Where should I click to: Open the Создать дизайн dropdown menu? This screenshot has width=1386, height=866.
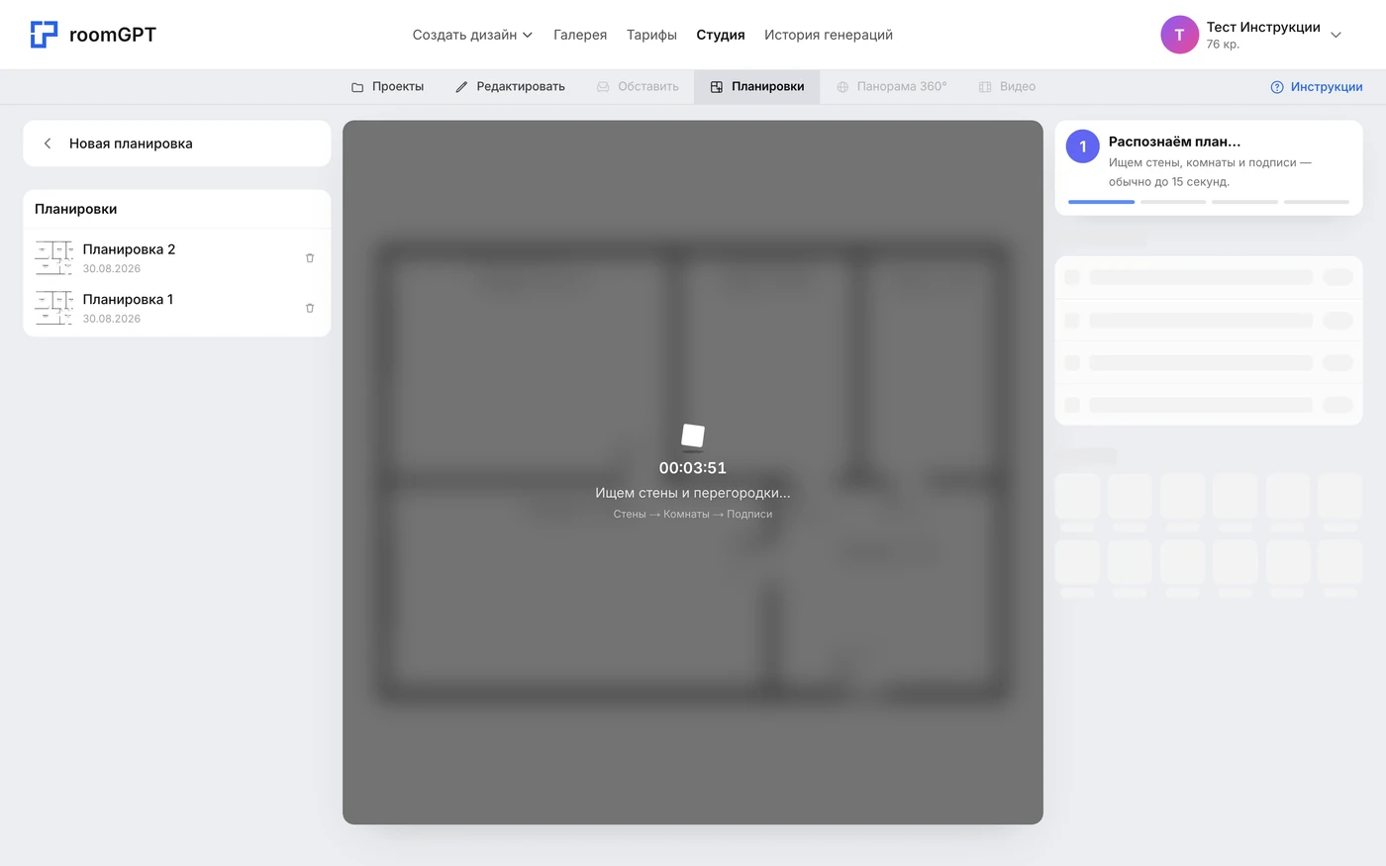[472, 35]
